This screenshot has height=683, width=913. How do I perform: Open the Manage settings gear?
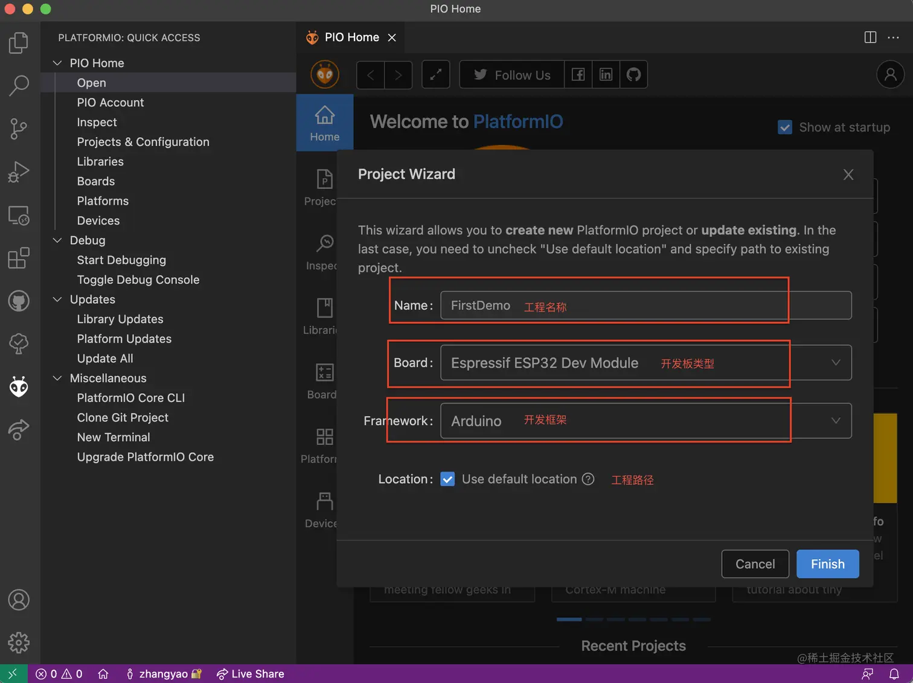pyautogui.click(x=19, y=643)
